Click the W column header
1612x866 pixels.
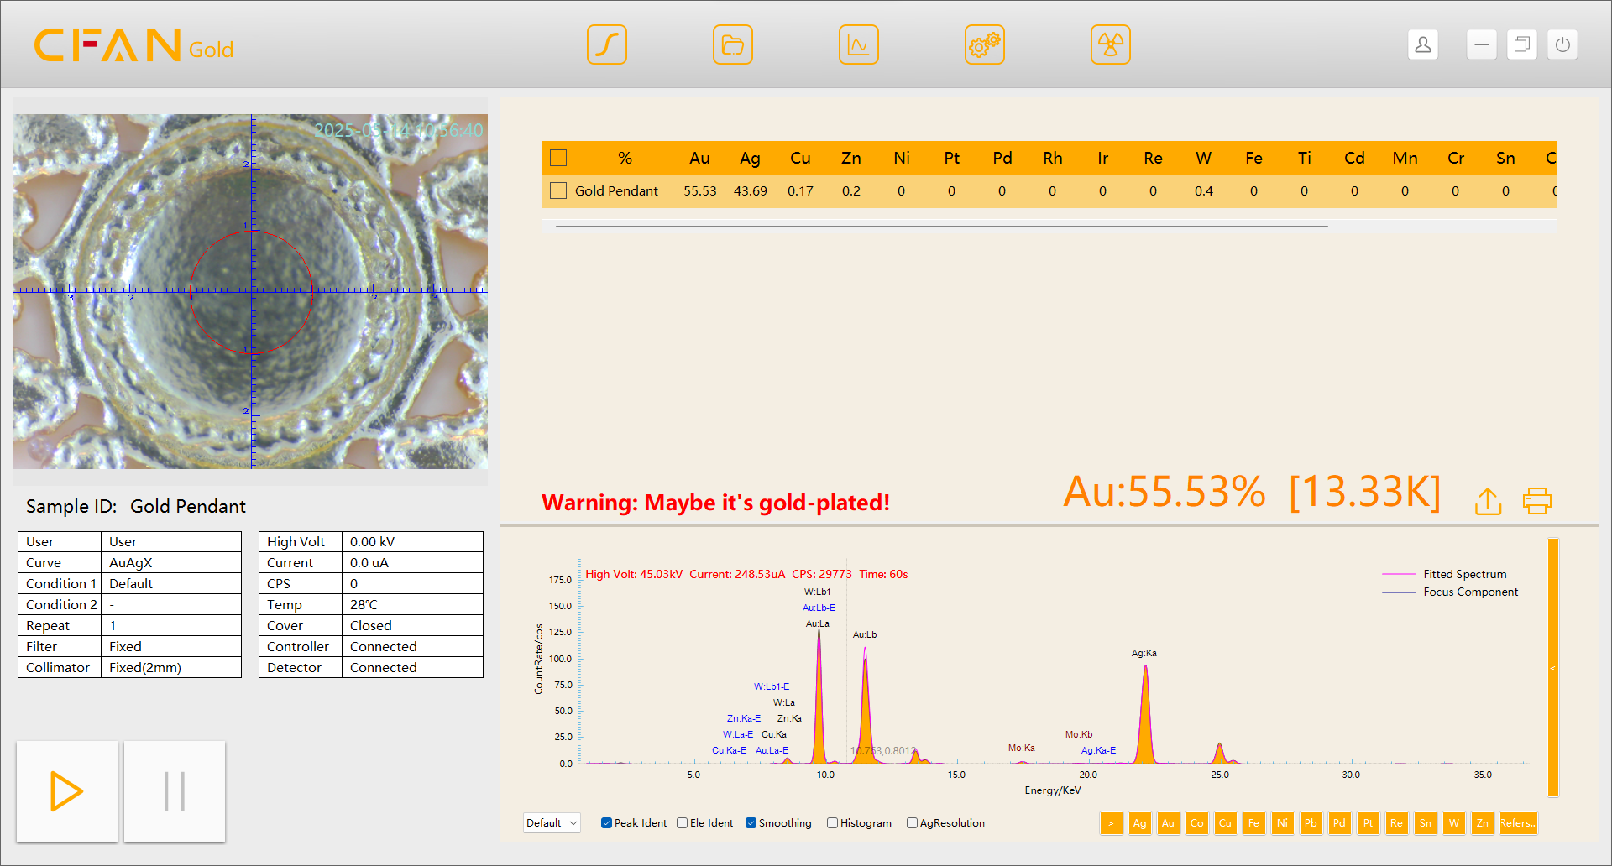click(x=1203, y=158)
